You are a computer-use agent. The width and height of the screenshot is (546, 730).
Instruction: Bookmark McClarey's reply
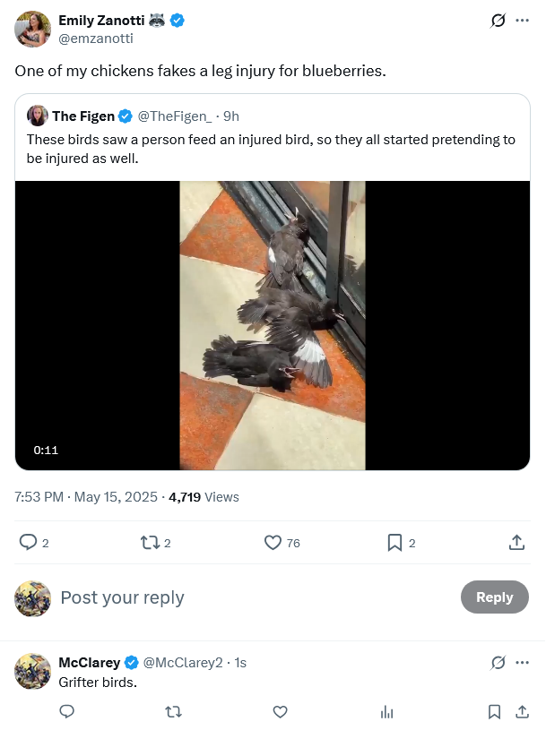(494, 712)
